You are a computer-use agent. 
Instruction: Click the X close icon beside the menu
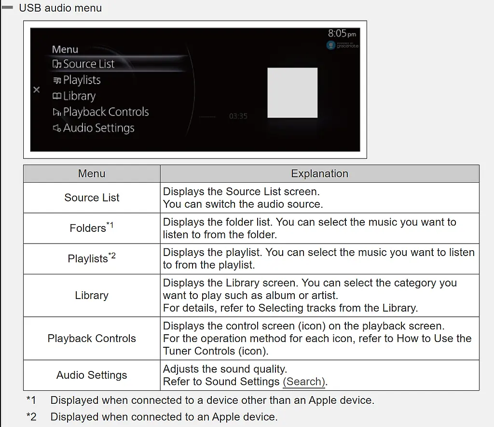pos(37,90)
